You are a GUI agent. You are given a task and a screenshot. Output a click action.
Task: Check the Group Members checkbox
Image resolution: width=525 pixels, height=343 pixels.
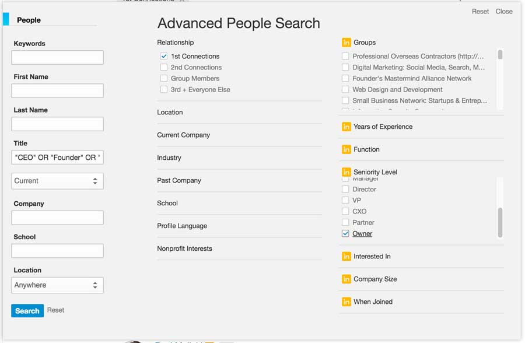tap(164, 78)
